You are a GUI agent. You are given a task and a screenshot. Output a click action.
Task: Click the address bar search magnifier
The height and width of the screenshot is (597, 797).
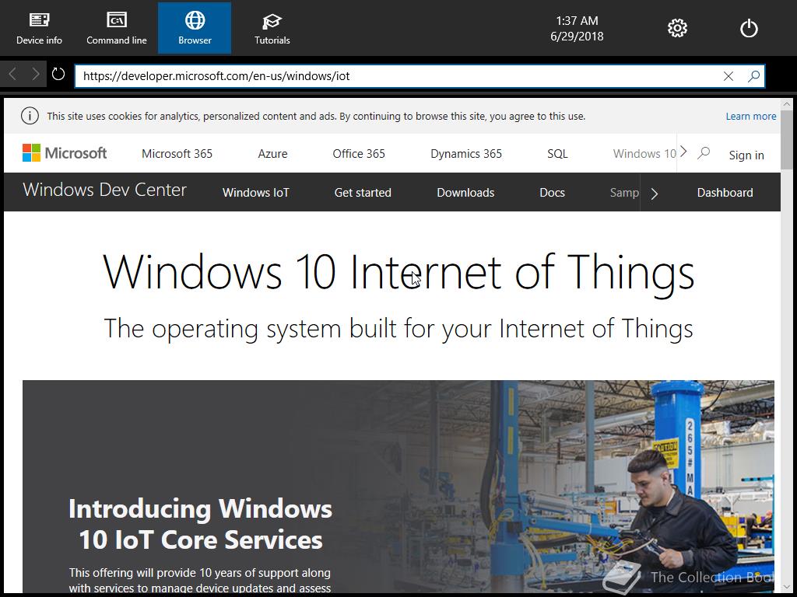coord(753,76)
